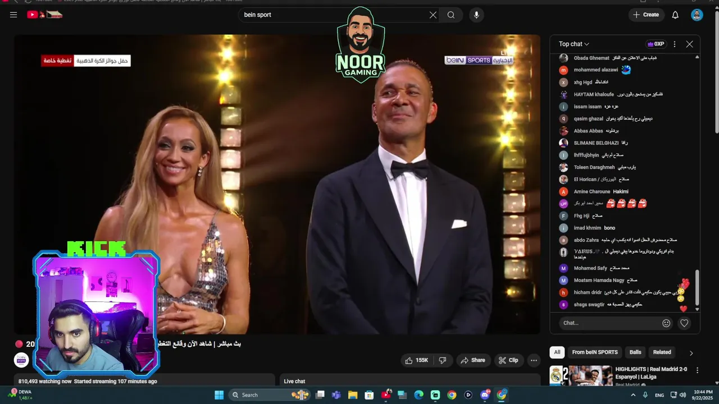Open the YouTube hamburger guide menu

coord(13,15)
